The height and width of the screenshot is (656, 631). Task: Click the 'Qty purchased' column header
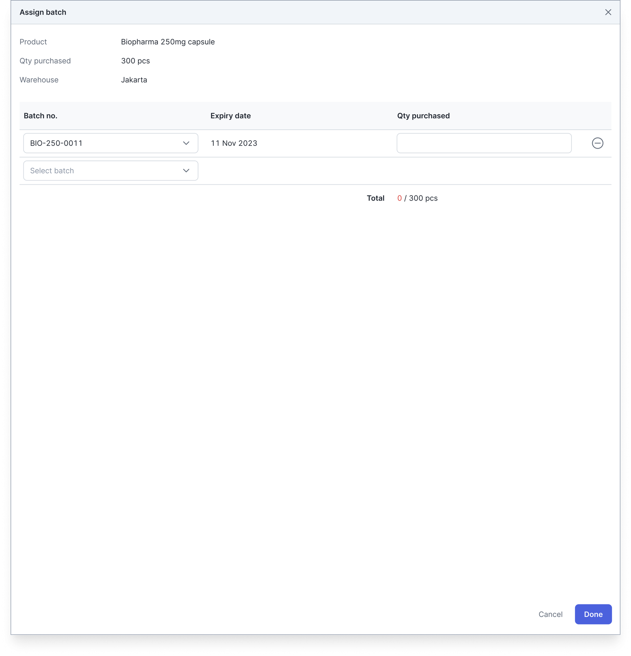coord(424,116)
